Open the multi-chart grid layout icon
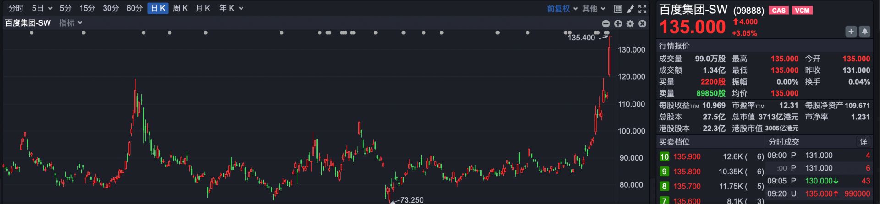This screenshot has height=204, width=880. [618, 9]
